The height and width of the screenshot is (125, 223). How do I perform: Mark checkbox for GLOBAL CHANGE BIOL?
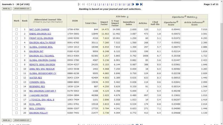point(16,47)
